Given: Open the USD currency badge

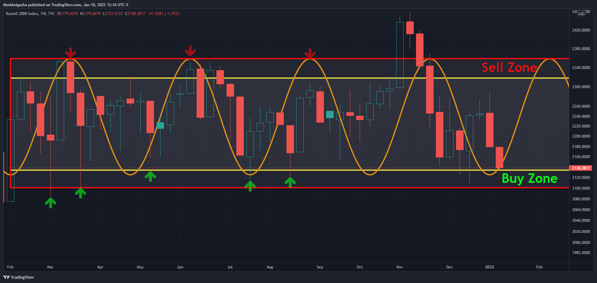Looking at the screenshot, I should [x=581, y=14].
